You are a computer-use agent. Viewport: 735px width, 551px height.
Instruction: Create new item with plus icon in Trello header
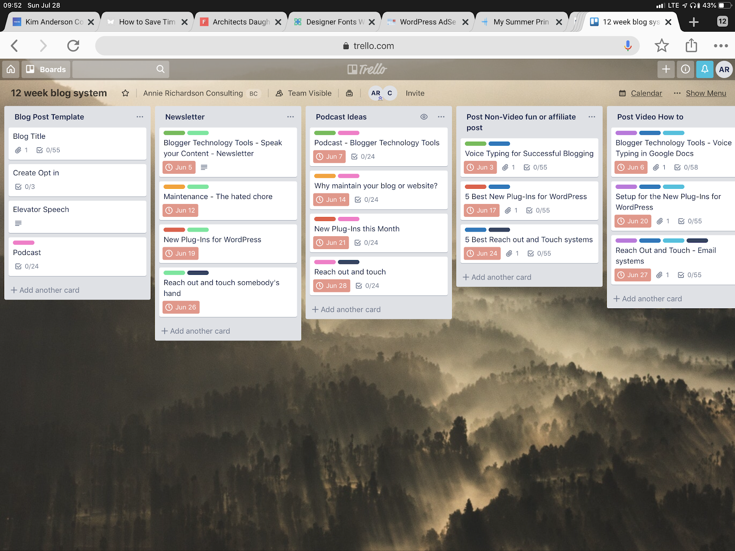tap(666, 69)
